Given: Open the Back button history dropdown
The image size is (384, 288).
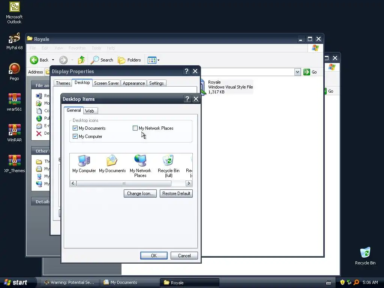Looking at the screenshot, I should point(53,60).
